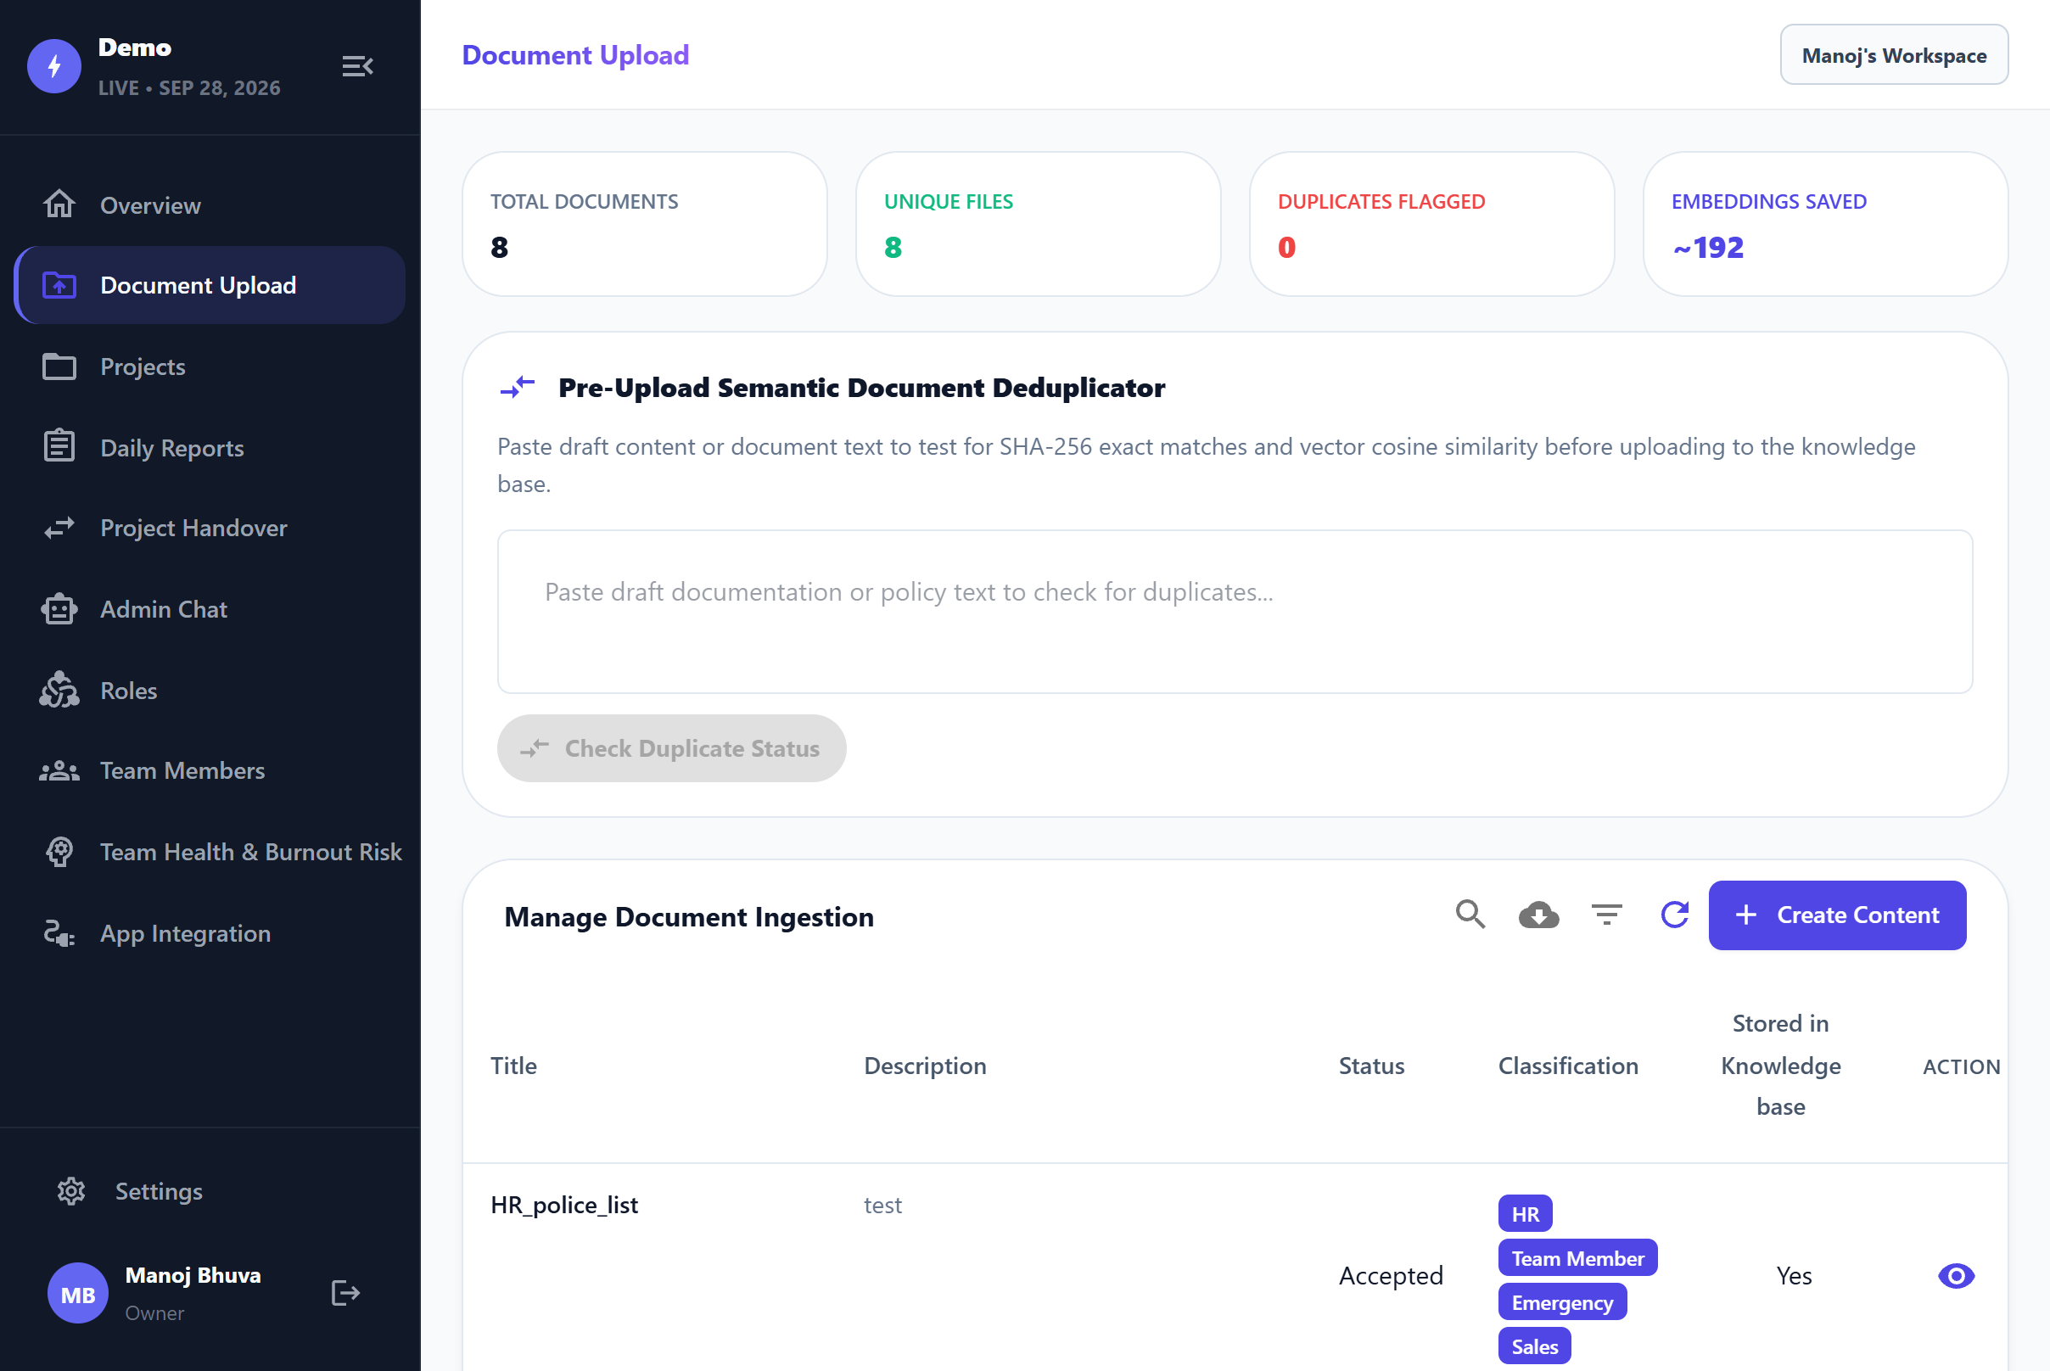Click the Unique Files stat card
This screenshot has height=1371, width=2050.
point(1038,224)
